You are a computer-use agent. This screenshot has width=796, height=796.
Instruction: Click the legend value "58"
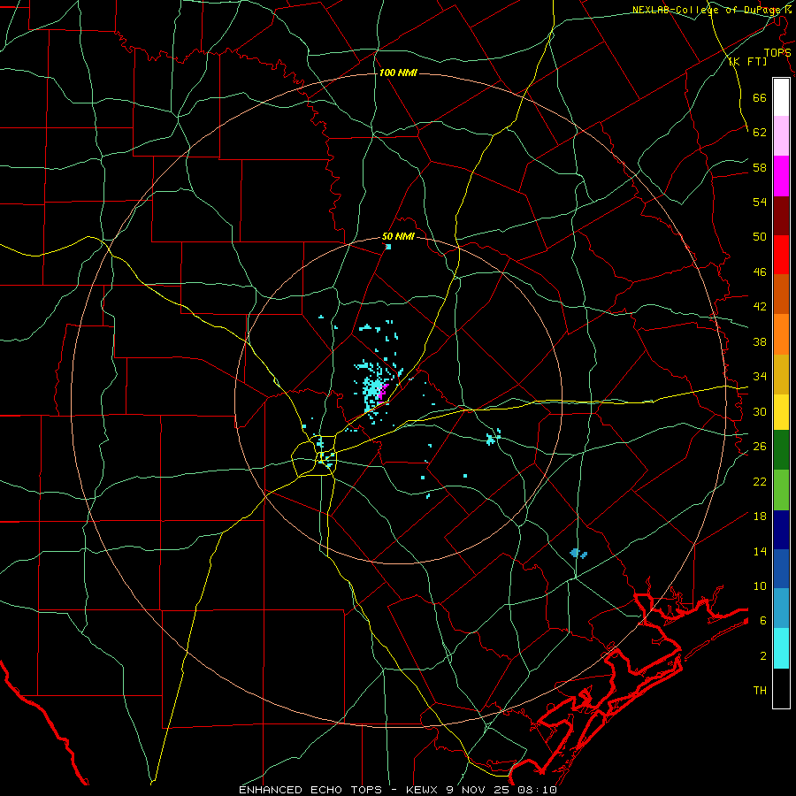tap(760, 167)
